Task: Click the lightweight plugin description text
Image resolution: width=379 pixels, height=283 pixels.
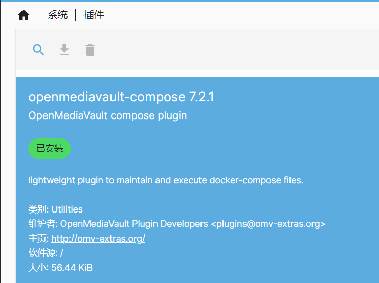Action: 166,180
